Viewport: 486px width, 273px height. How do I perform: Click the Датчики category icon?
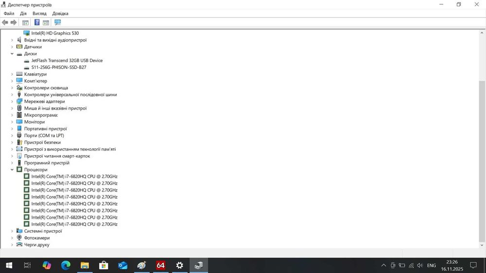[19, 47]
